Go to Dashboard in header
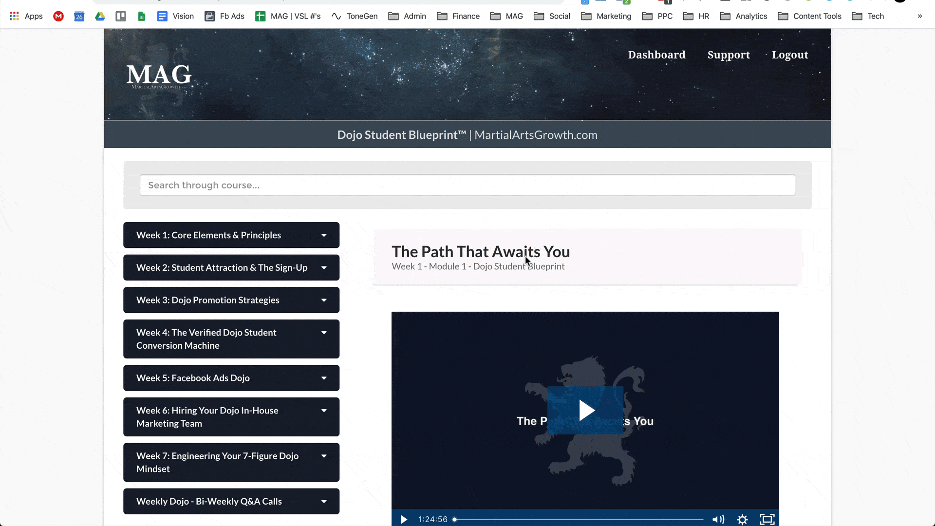935x526 pixels. [x=656, y=55]
